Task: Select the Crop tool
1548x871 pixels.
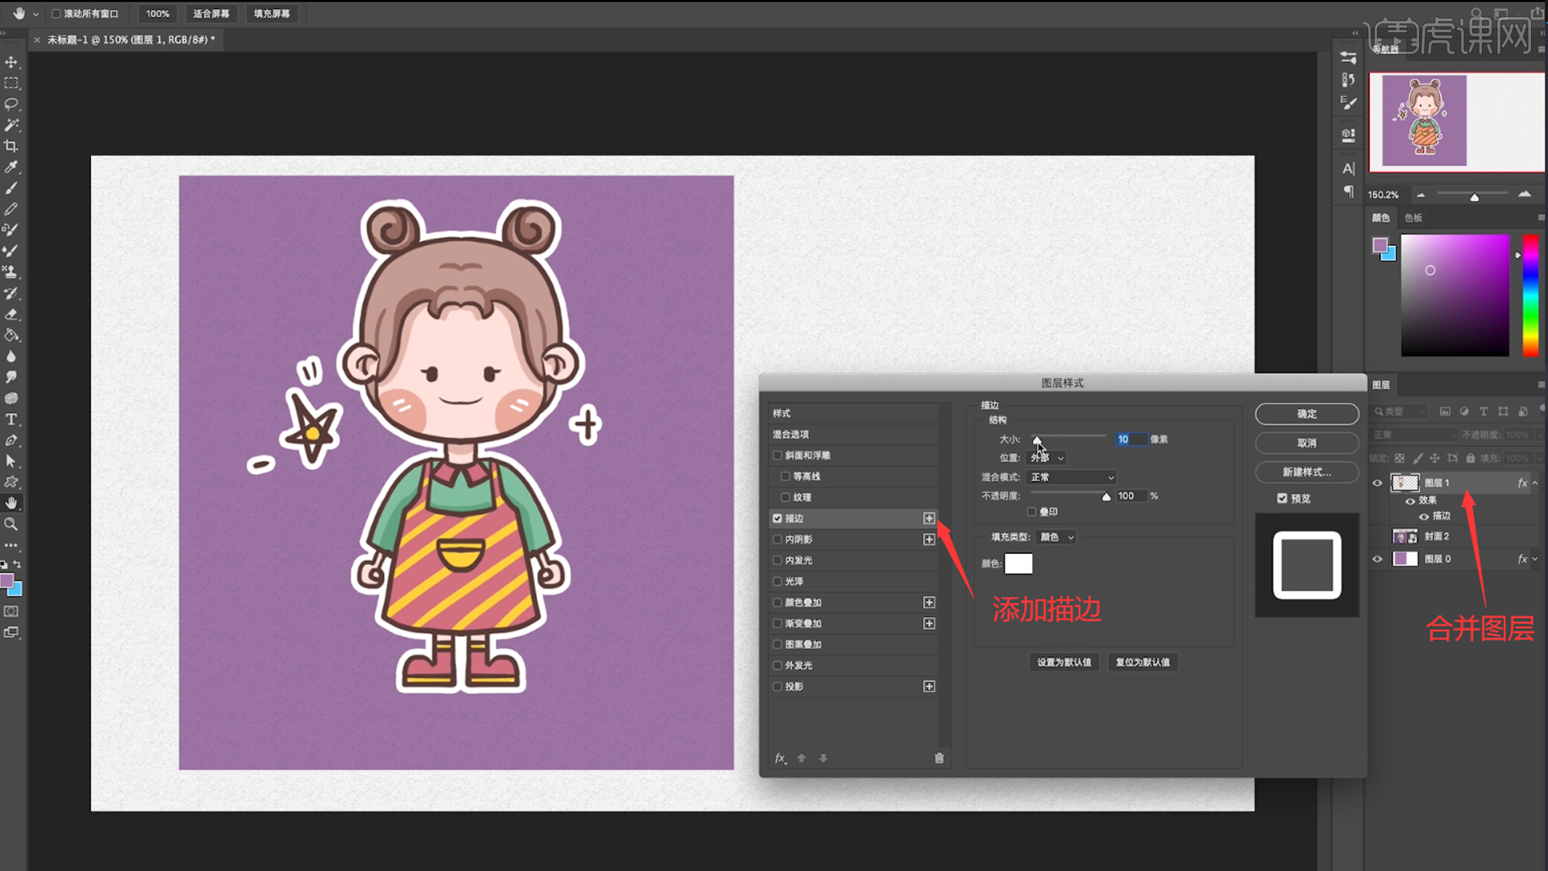Action: [11, 146]
